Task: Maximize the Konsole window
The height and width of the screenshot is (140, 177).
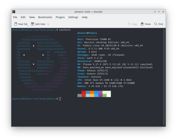Action: click(x=159, y=11)
